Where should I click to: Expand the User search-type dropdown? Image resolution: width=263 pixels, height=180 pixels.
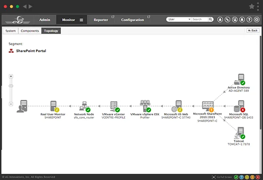(179, 19)
